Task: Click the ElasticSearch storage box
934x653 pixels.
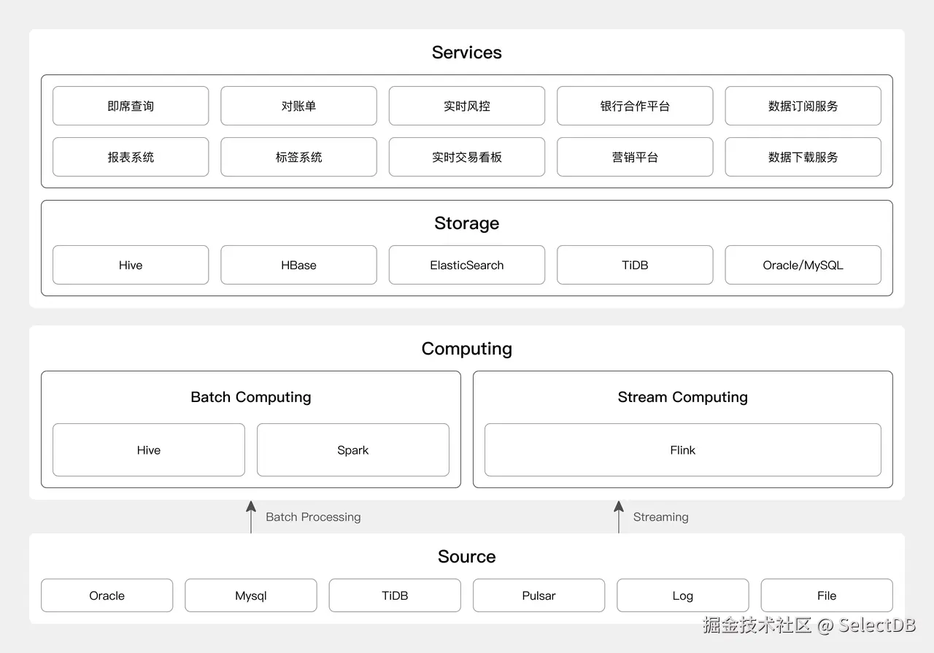Action: [x=467, y=265]
